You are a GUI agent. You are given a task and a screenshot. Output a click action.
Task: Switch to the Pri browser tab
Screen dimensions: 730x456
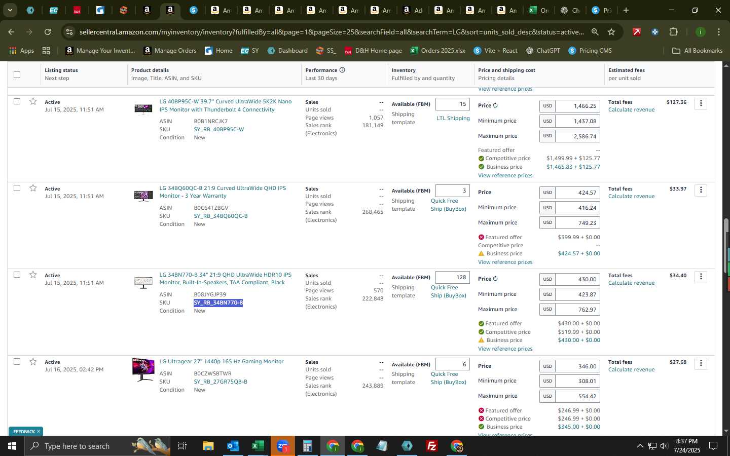coord(602,10)
